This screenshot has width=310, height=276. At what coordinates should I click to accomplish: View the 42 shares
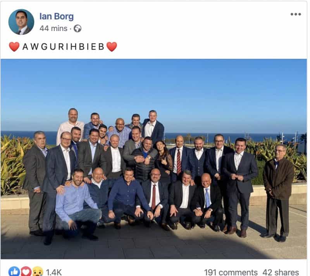281,273
